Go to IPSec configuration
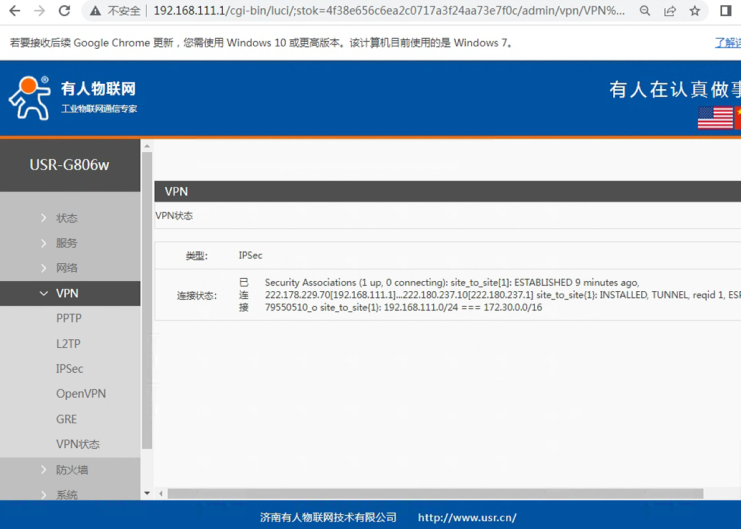Viewport: 741px width, 529px height. [70, 369]
